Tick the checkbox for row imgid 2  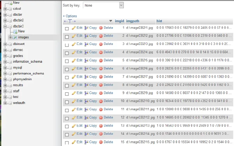click(x=67, y=37)
